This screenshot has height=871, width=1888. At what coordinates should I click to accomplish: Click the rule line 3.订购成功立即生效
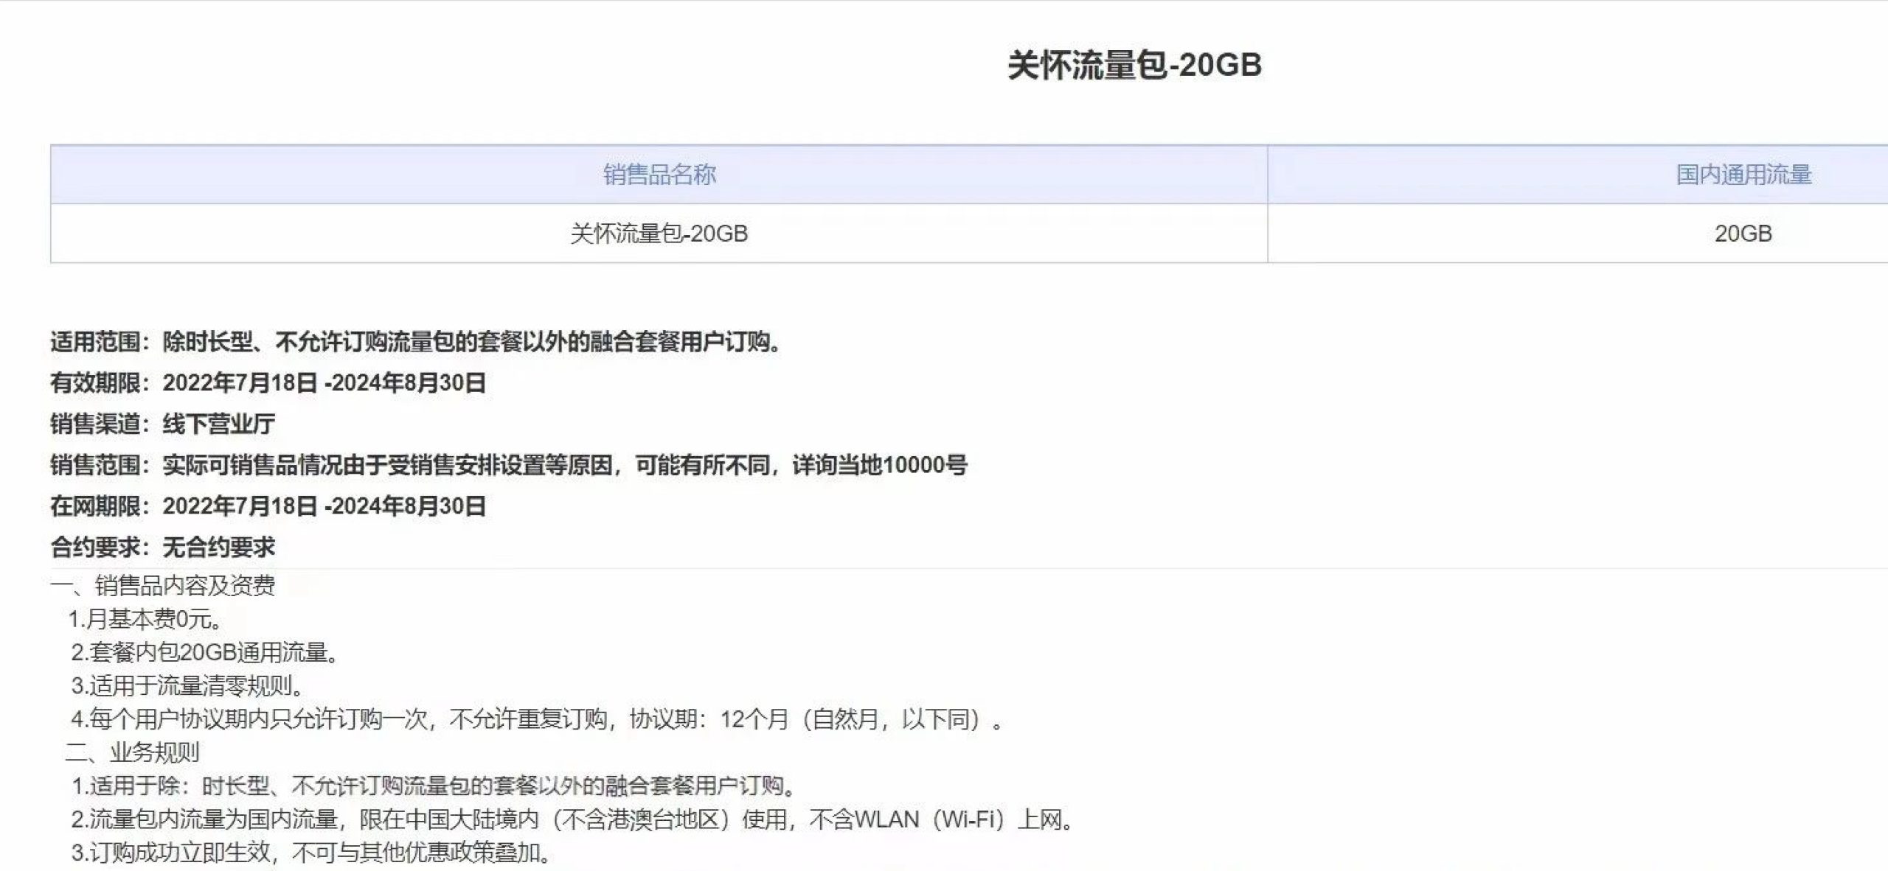(x=312, y=853)
